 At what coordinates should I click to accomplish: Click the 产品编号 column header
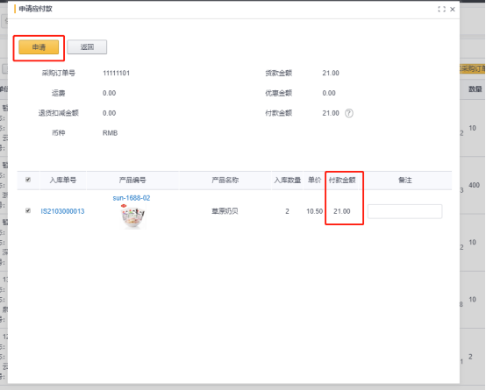click(132, 180)
